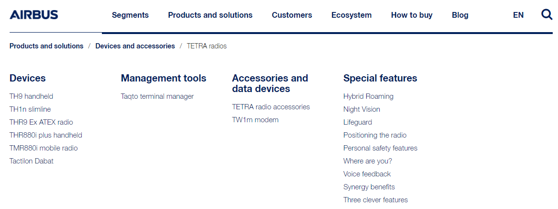Viewport: 558px width, 209px height.
Task: Open THR880i plus handheld link
Action: tap(46, 135)
